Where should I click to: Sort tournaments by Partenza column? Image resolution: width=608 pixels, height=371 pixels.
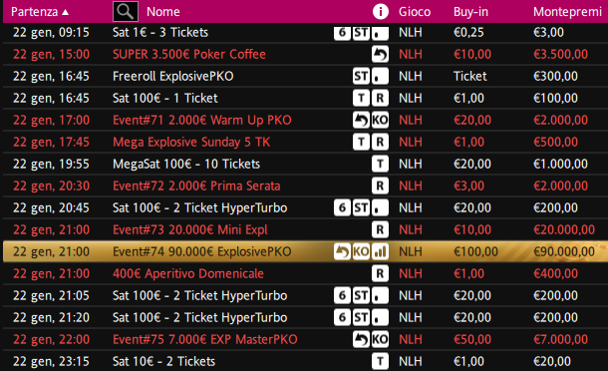point(40,12)
